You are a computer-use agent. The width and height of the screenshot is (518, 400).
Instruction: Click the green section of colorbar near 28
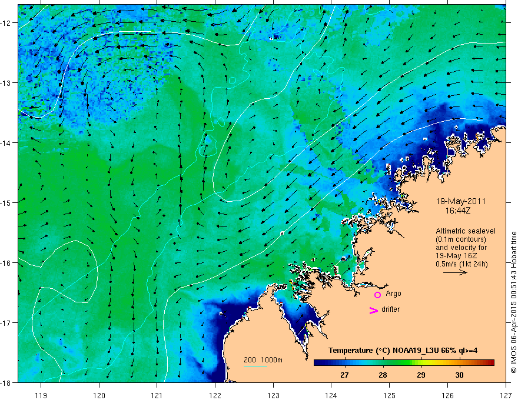coord(383,362)
